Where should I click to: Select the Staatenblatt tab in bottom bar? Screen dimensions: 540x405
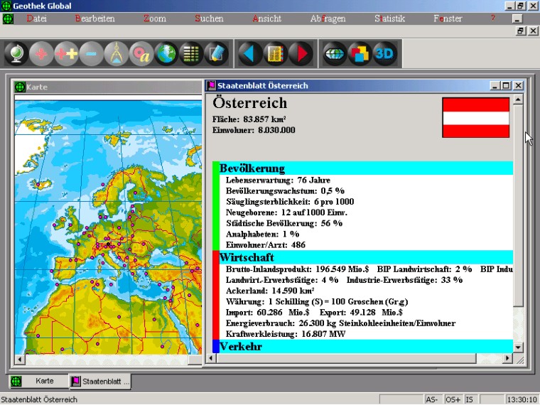(x=99, y=382)
